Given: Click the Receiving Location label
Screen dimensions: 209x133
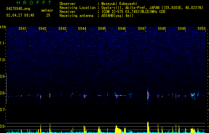Looking at the screenshot, I should pos(77,8).
